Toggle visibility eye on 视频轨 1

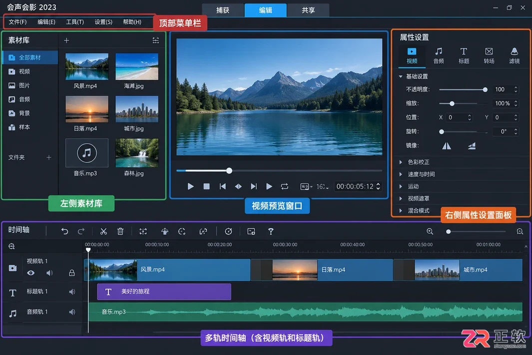(31, 273)
